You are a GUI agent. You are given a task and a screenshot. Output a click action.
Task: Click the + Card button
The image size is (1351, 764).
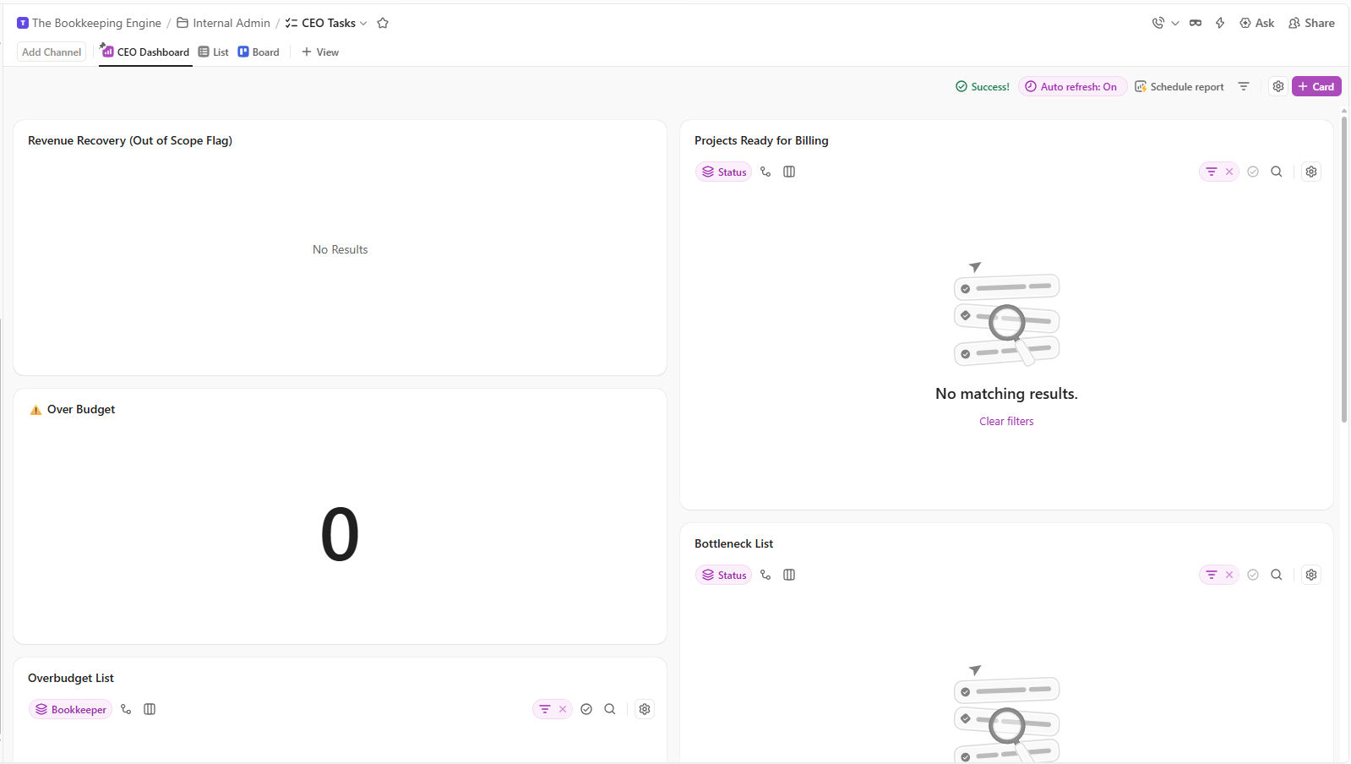pos(1316,86)
